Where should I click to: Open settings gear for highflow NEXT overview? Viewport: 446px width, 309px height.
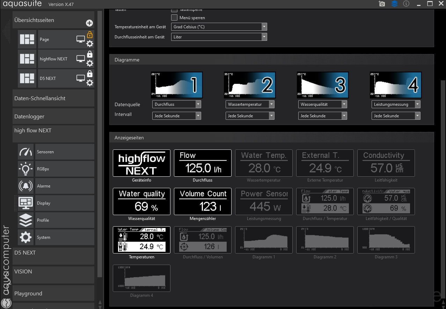(90, 63)
